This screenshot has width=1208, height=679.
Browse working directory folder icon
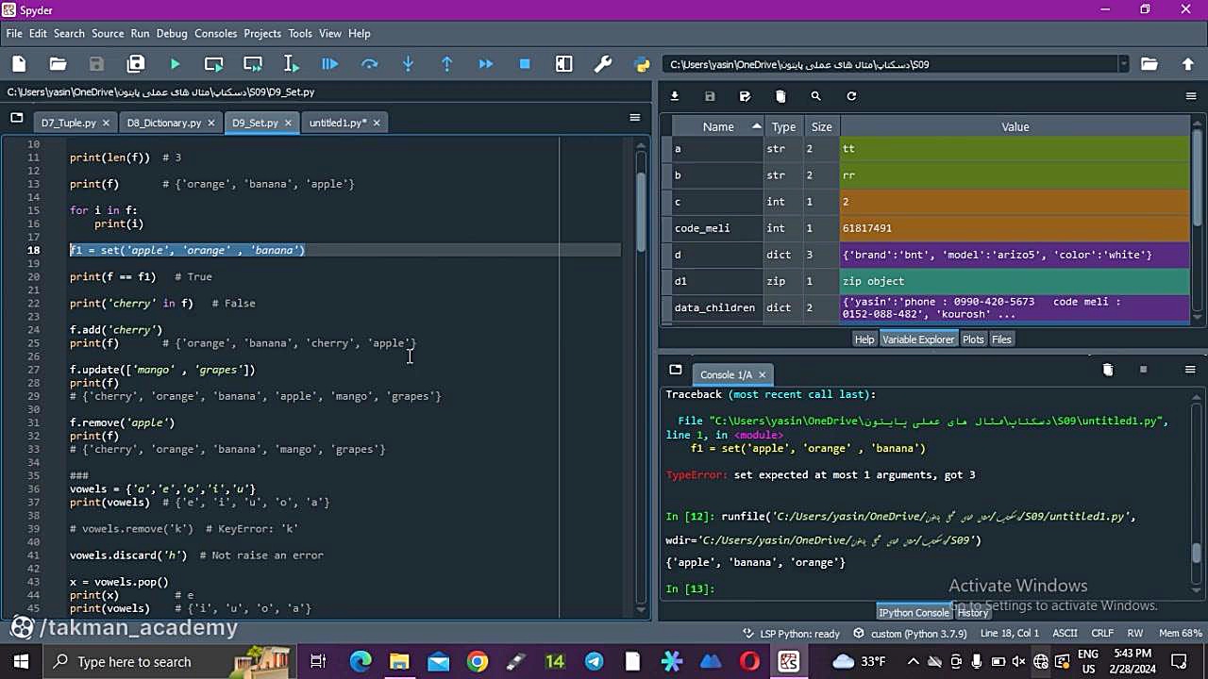(x=1149, y=64)
